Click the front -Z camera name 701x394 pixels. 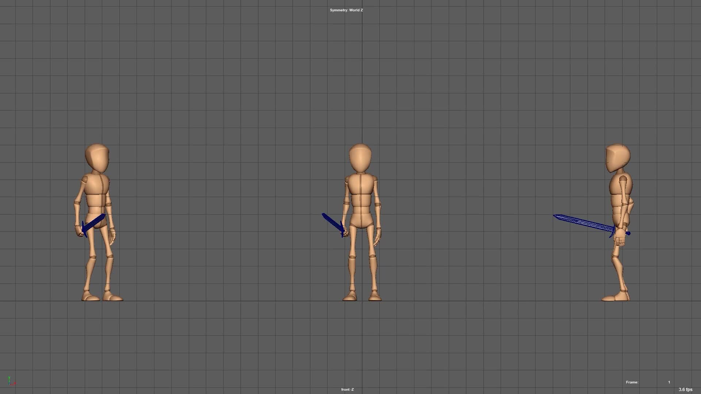click(347, 389)
